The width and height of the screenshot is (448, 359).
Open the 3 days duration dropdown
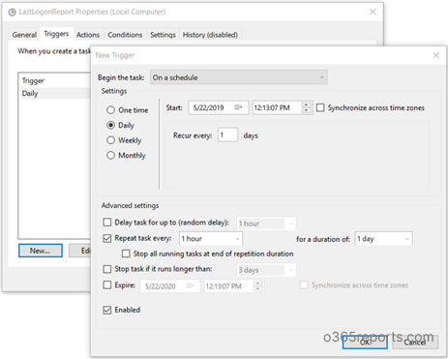coord(266,270)
